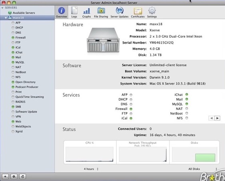Select Software Update in sidebar
Image resolution: width=225 pixels, height=181 pixels.
[x=26, y=112]
